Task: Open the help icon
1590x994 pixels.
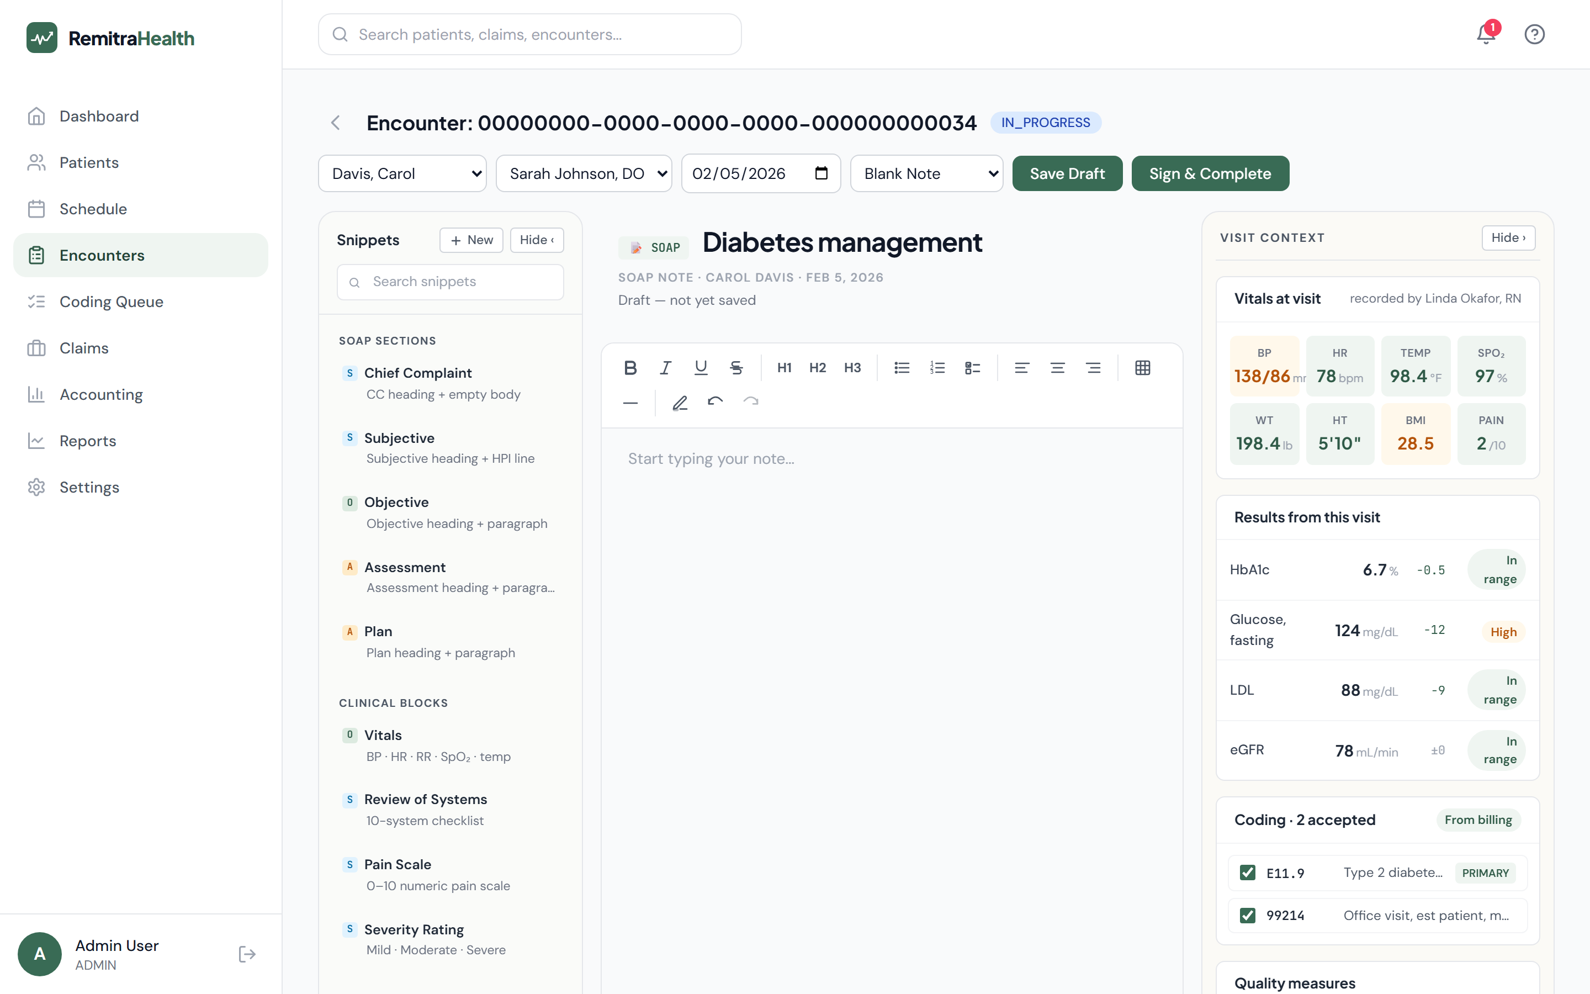Action: pyautogui.click(x=1534, y=34)
